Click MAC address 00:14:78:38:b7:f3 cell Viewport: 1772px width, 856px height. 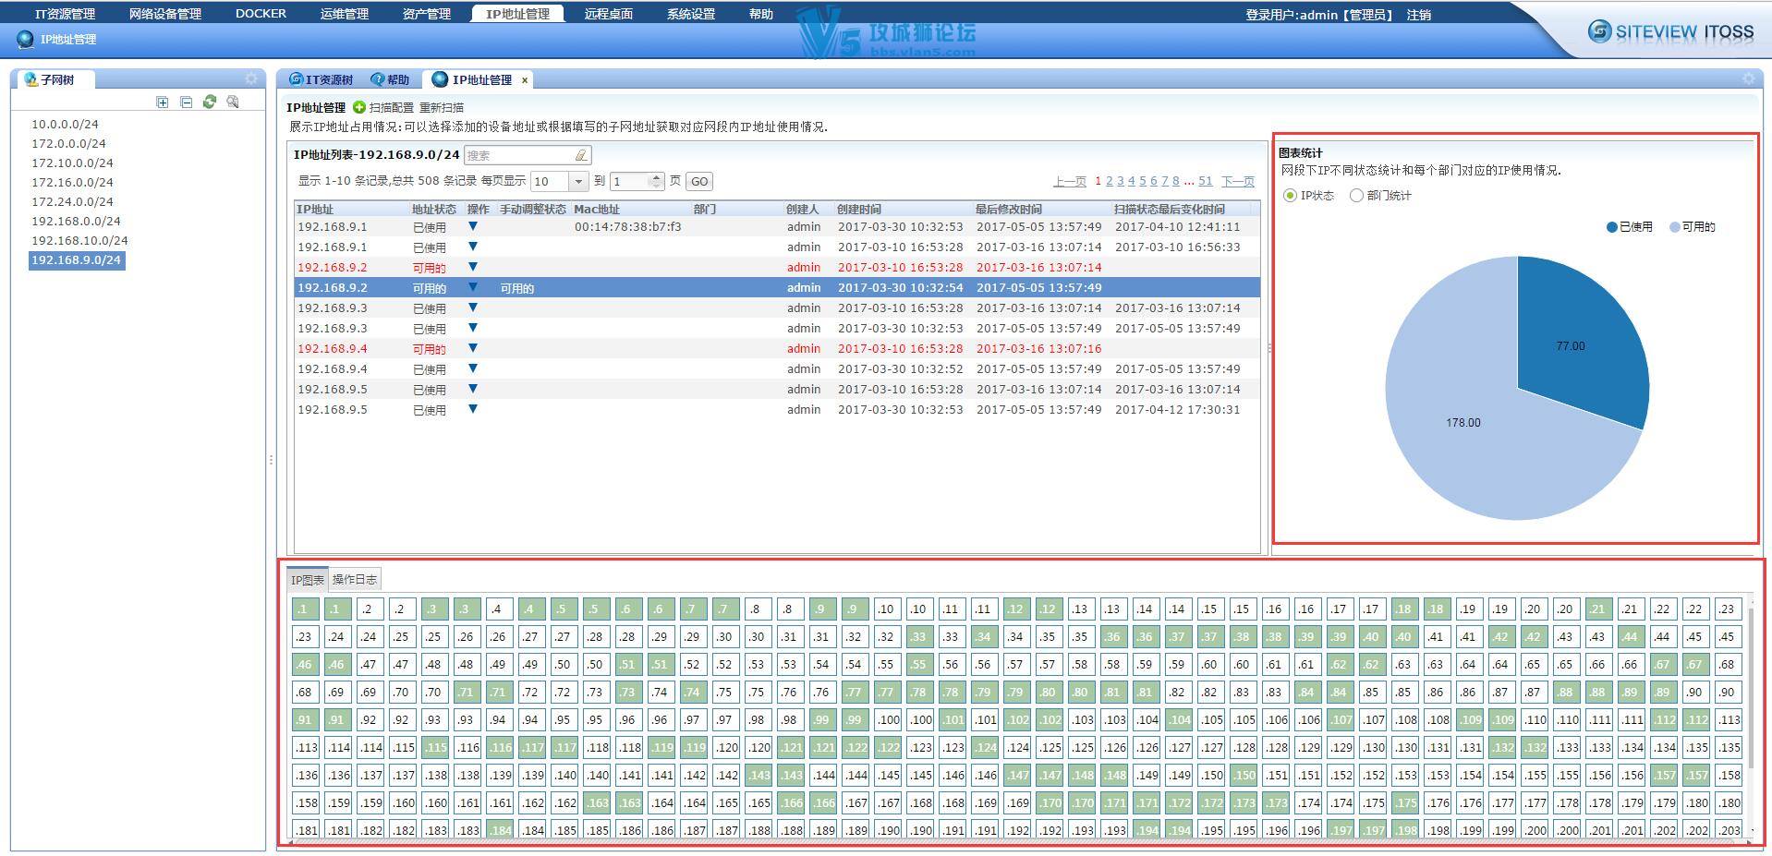click(628, 226)
